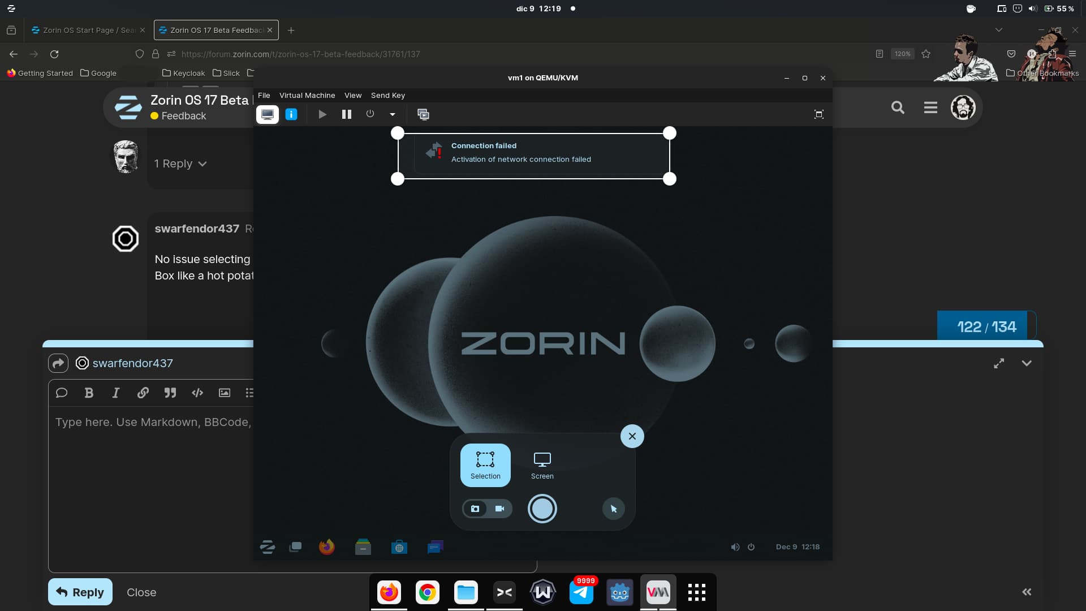The height and width of the screenshot is (611, 1086).
Task: Insert quote with comment bubble icon in editor
Action: point(62,393)
